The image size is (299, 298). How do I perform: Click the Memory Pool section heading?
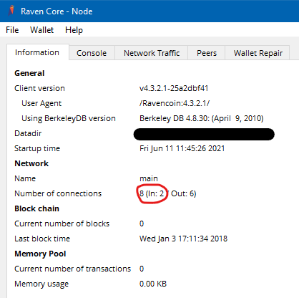tap(40, 254)
